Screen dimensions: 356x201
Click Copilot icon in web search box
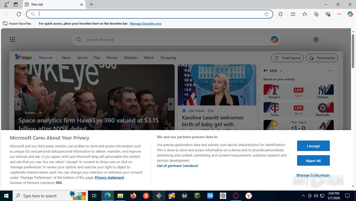(x=274, y=40)
